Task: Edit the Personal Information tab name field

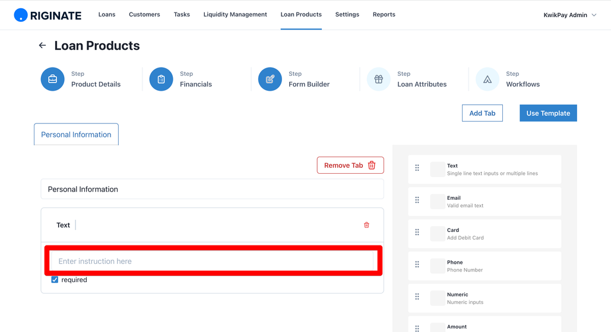Action: [213, 189]
